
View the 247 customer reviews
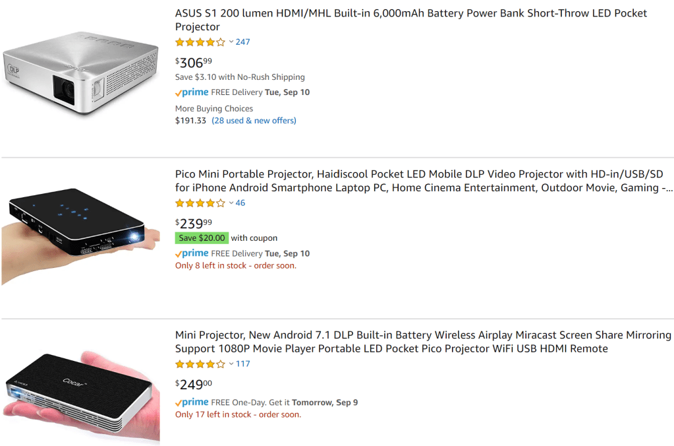coord(243,42)
